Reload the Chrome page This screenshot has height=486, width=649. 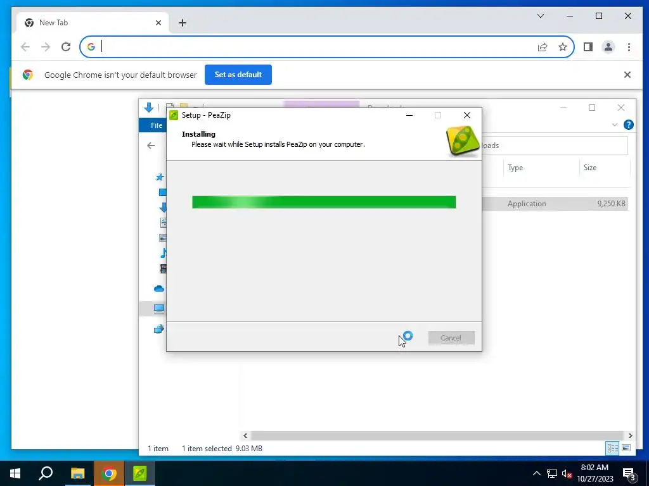(x=66, y=47)
